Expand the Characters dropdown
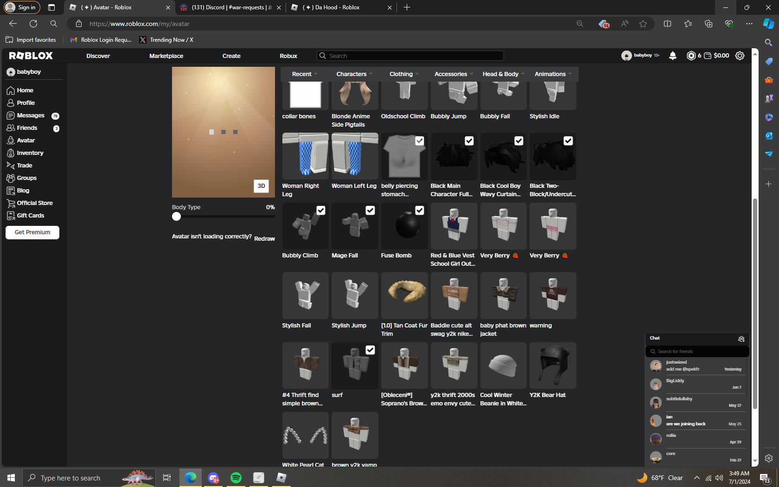 pos(354,74)
